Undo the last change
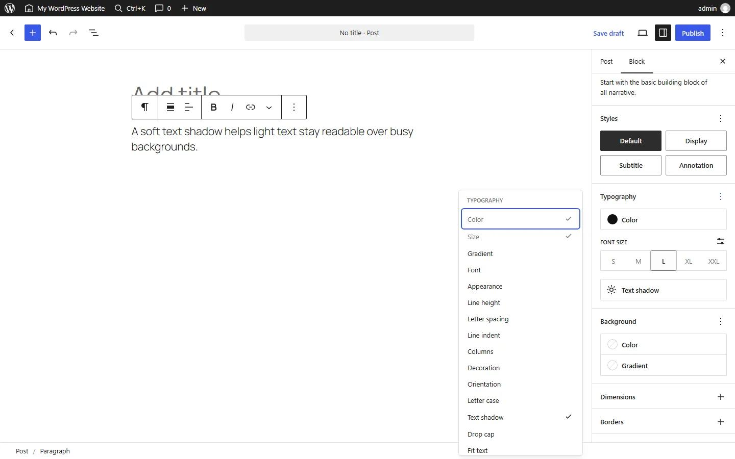Image resolution: width=735 pixels, height=459 pixels. 53,33
